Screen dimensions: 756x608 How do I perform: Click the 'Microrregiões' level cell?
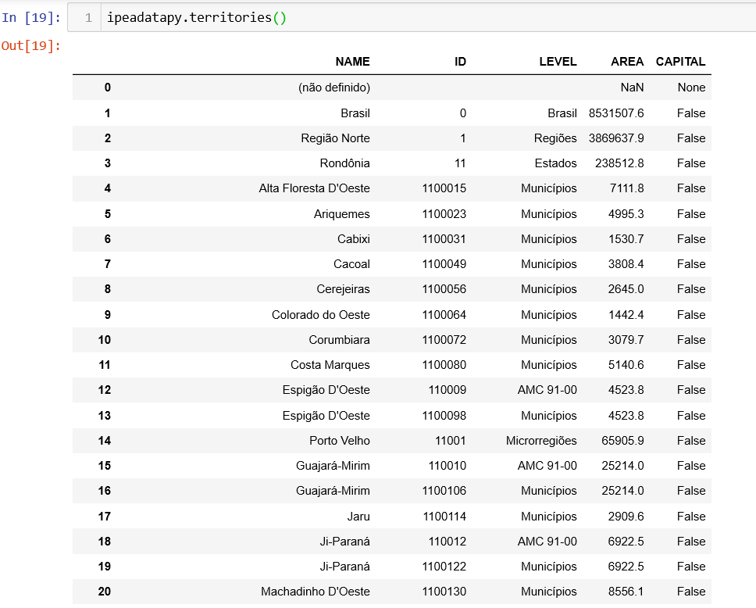pos(541,441)
